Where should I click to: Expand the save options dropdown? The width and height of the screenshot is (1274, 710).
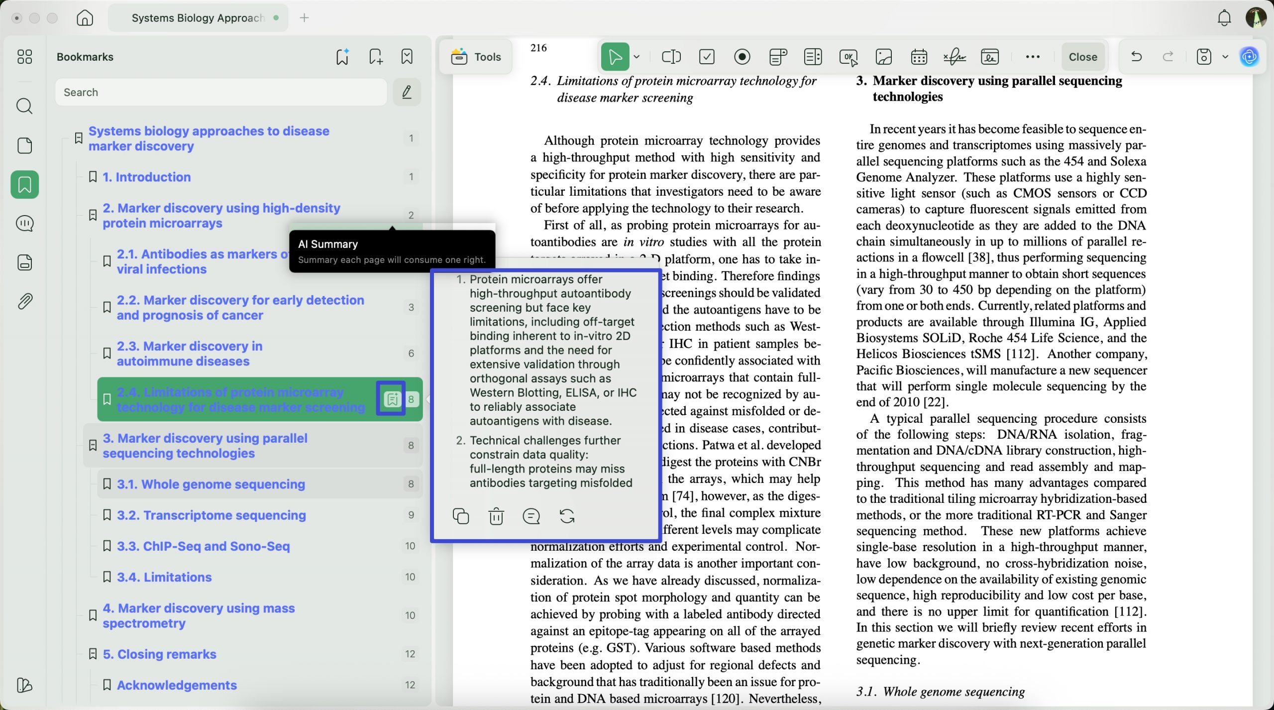[1225, 57]
